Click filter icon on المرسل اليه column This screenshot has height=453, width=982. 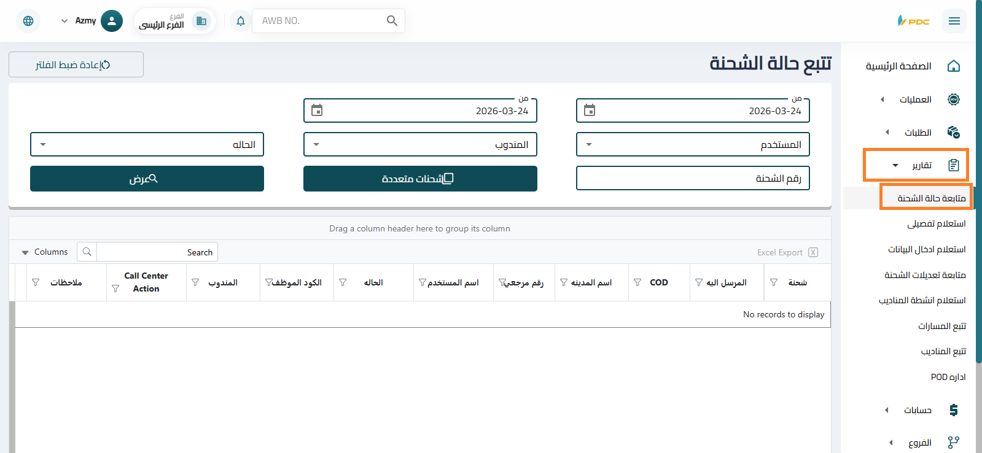699,282
